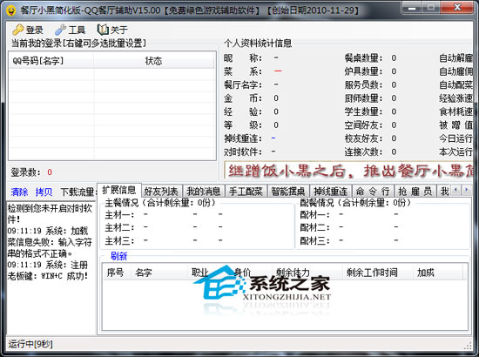The height and width of the screenshot is (357, 479).
Task: Click the 职业 column header
Action: pos(208,273)
